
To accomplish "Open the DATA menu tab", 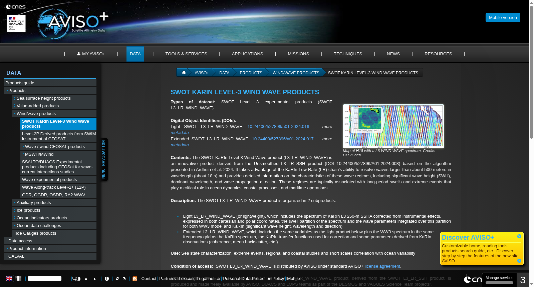I will pyautogui.click(x=135, y=54).
